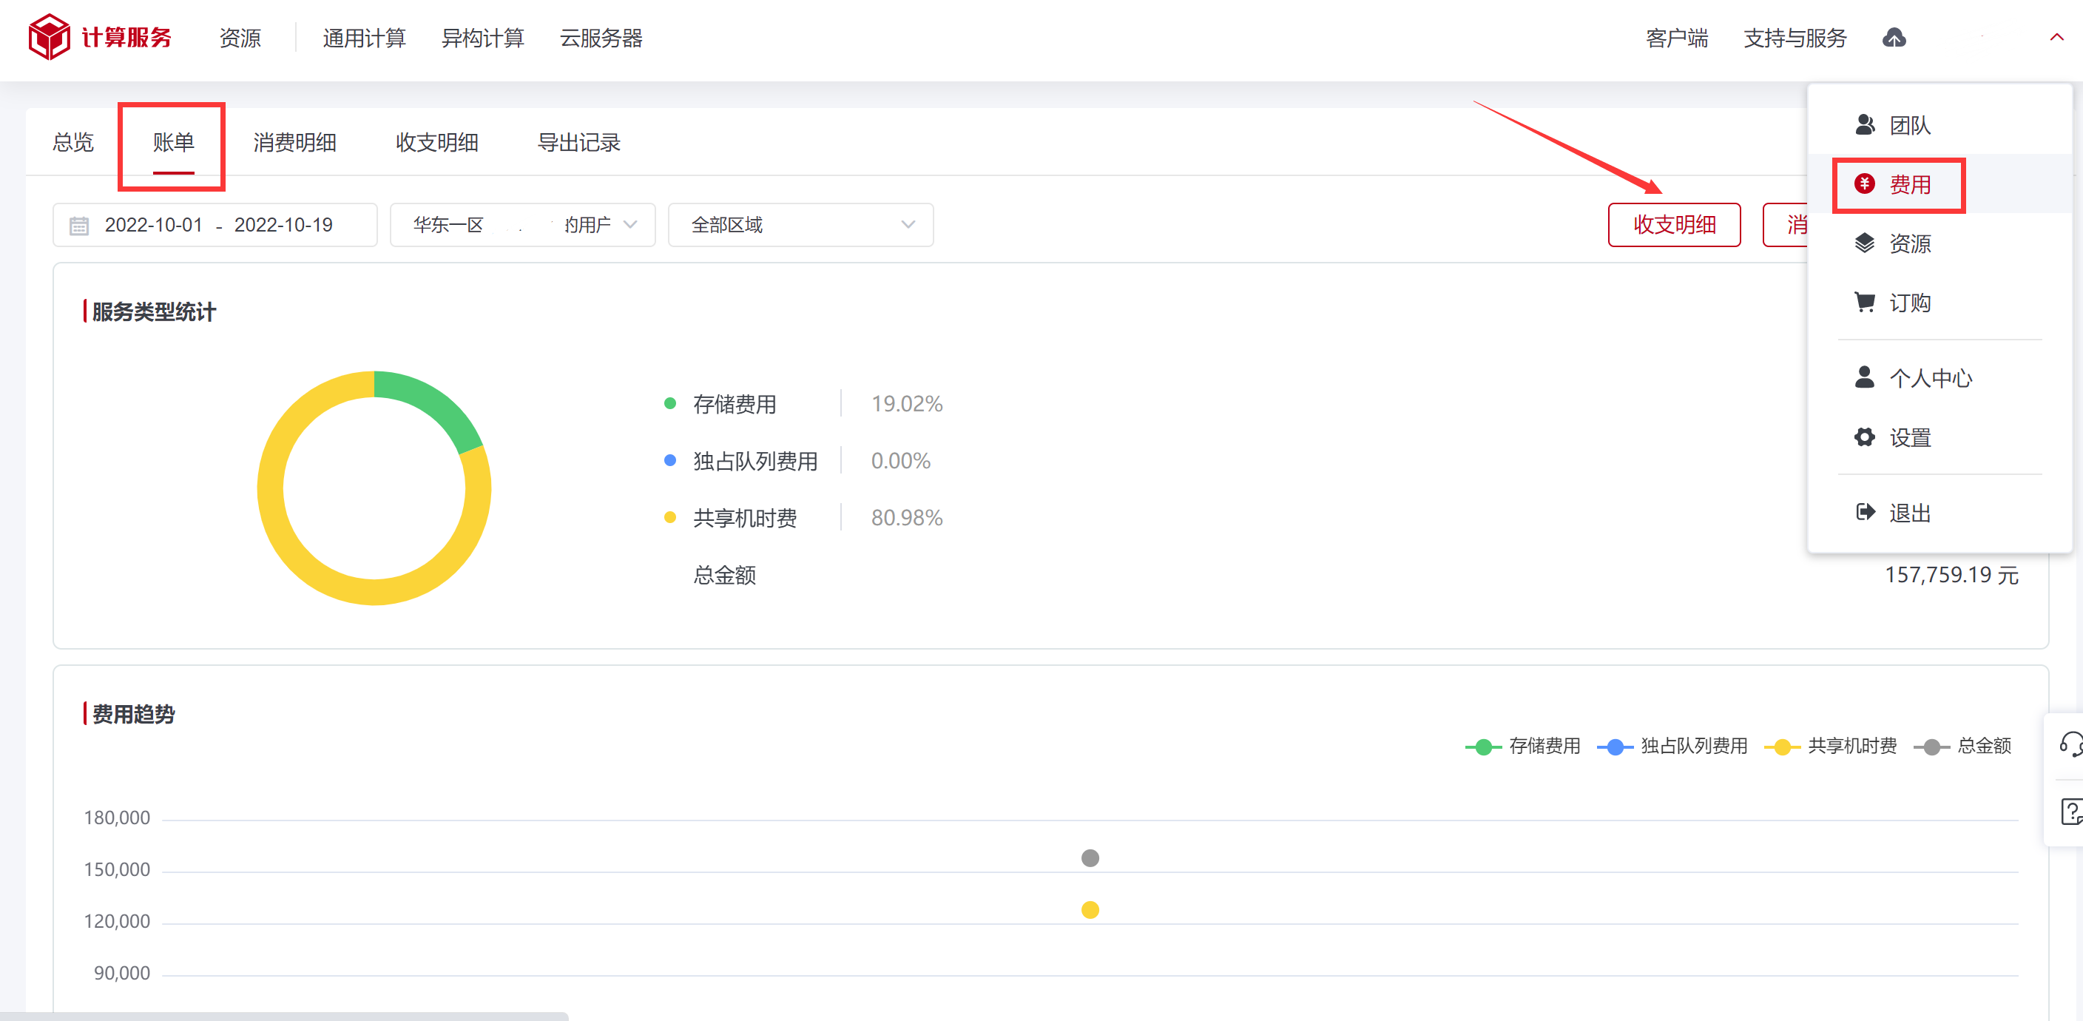Switch to the 账单 tab
The height and width of the screenshot is (1021, 2083).
(x=173, y=142)
